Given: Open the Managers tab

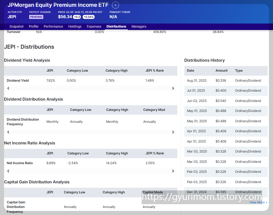Looking at the screenshot, I should 139,27.
